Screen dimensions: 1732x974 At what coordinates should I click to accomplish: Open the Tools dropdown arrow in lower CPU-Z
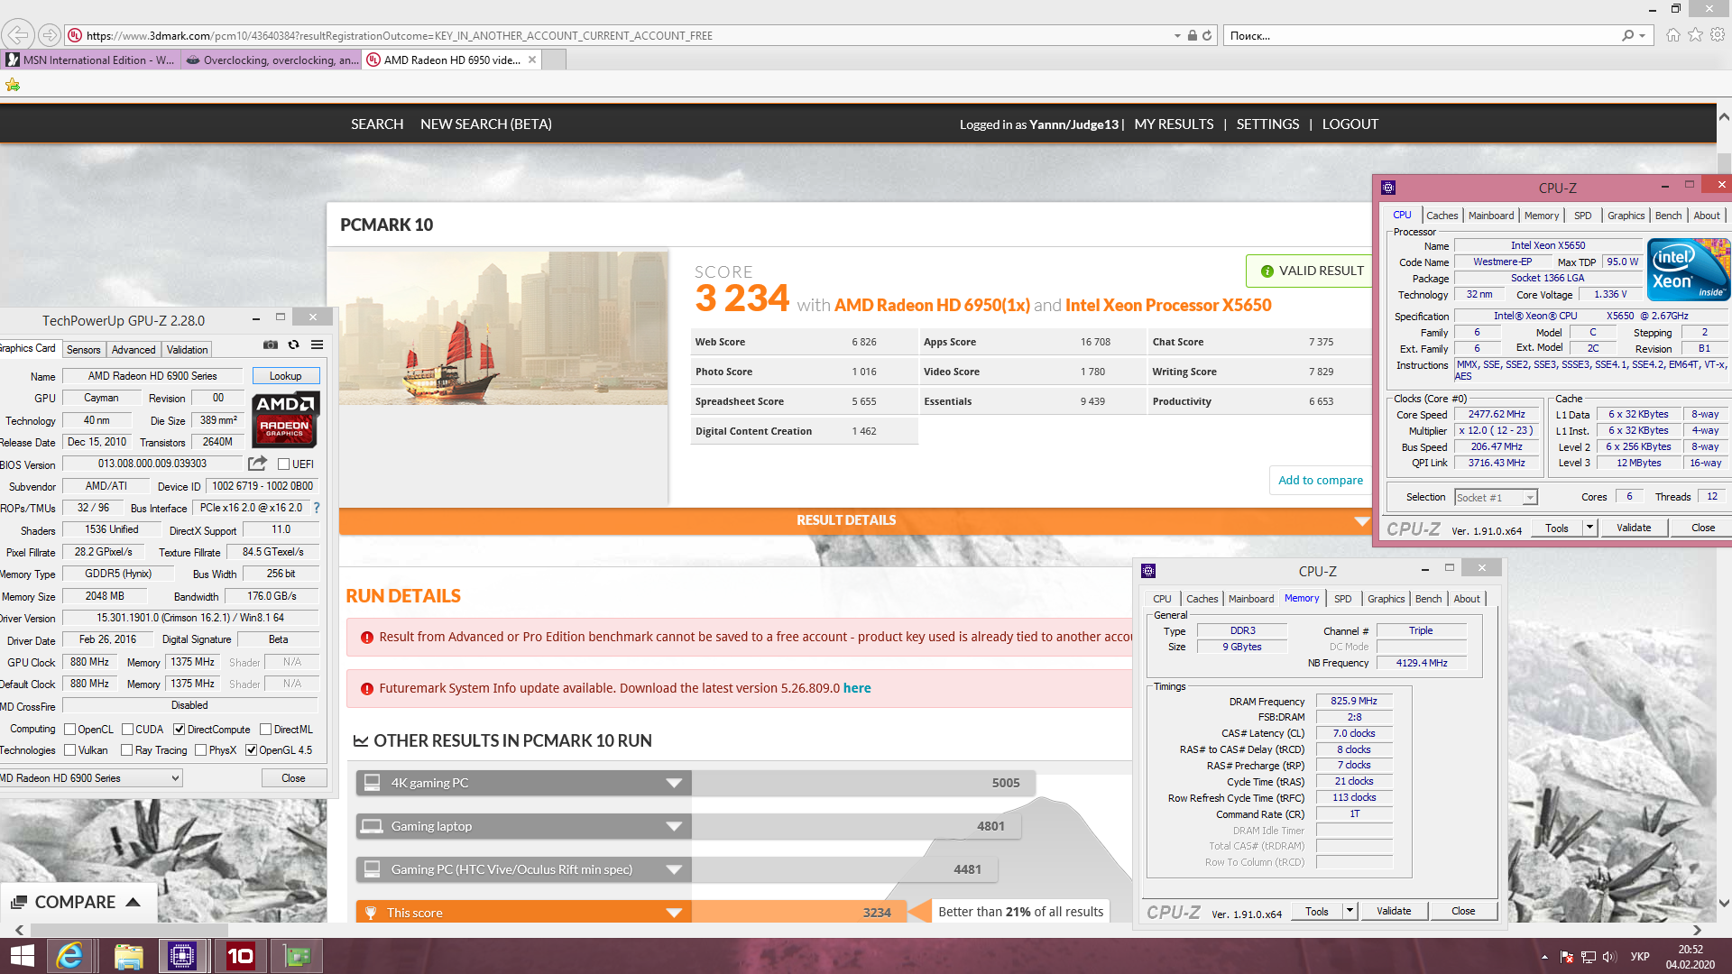pos(1350,911)
